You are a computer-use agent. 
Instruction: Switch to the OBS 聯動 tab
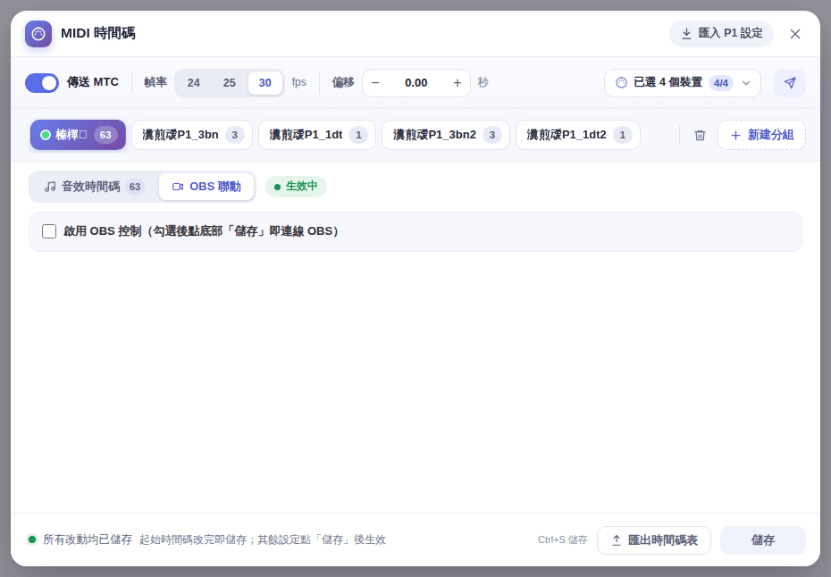pos(206,187)
